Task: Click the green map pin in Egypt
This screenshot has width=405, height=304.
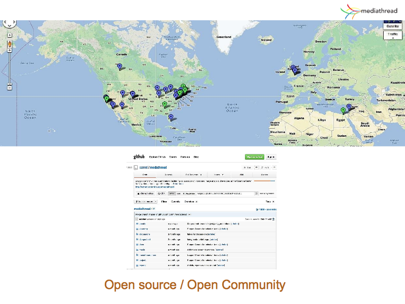Action: tap(343, 110)
